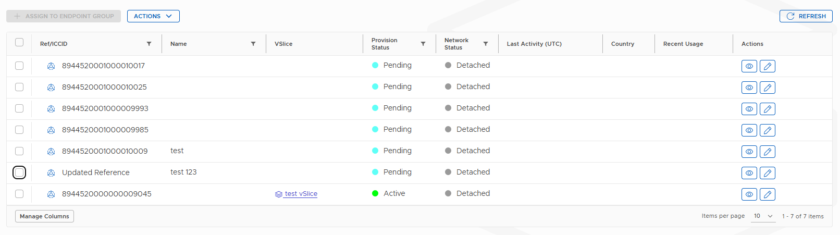Edit endpoint 8944520001000010009
Screen dimensions: 840x235
coord(767,152)
